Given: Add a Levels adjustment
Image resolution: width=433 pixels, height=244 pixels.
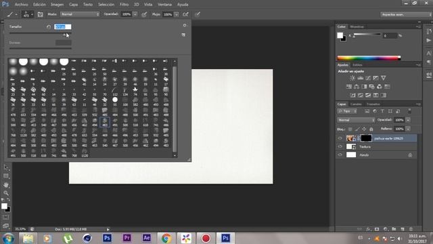Looking at the screenshot, I should click(360, 79).
